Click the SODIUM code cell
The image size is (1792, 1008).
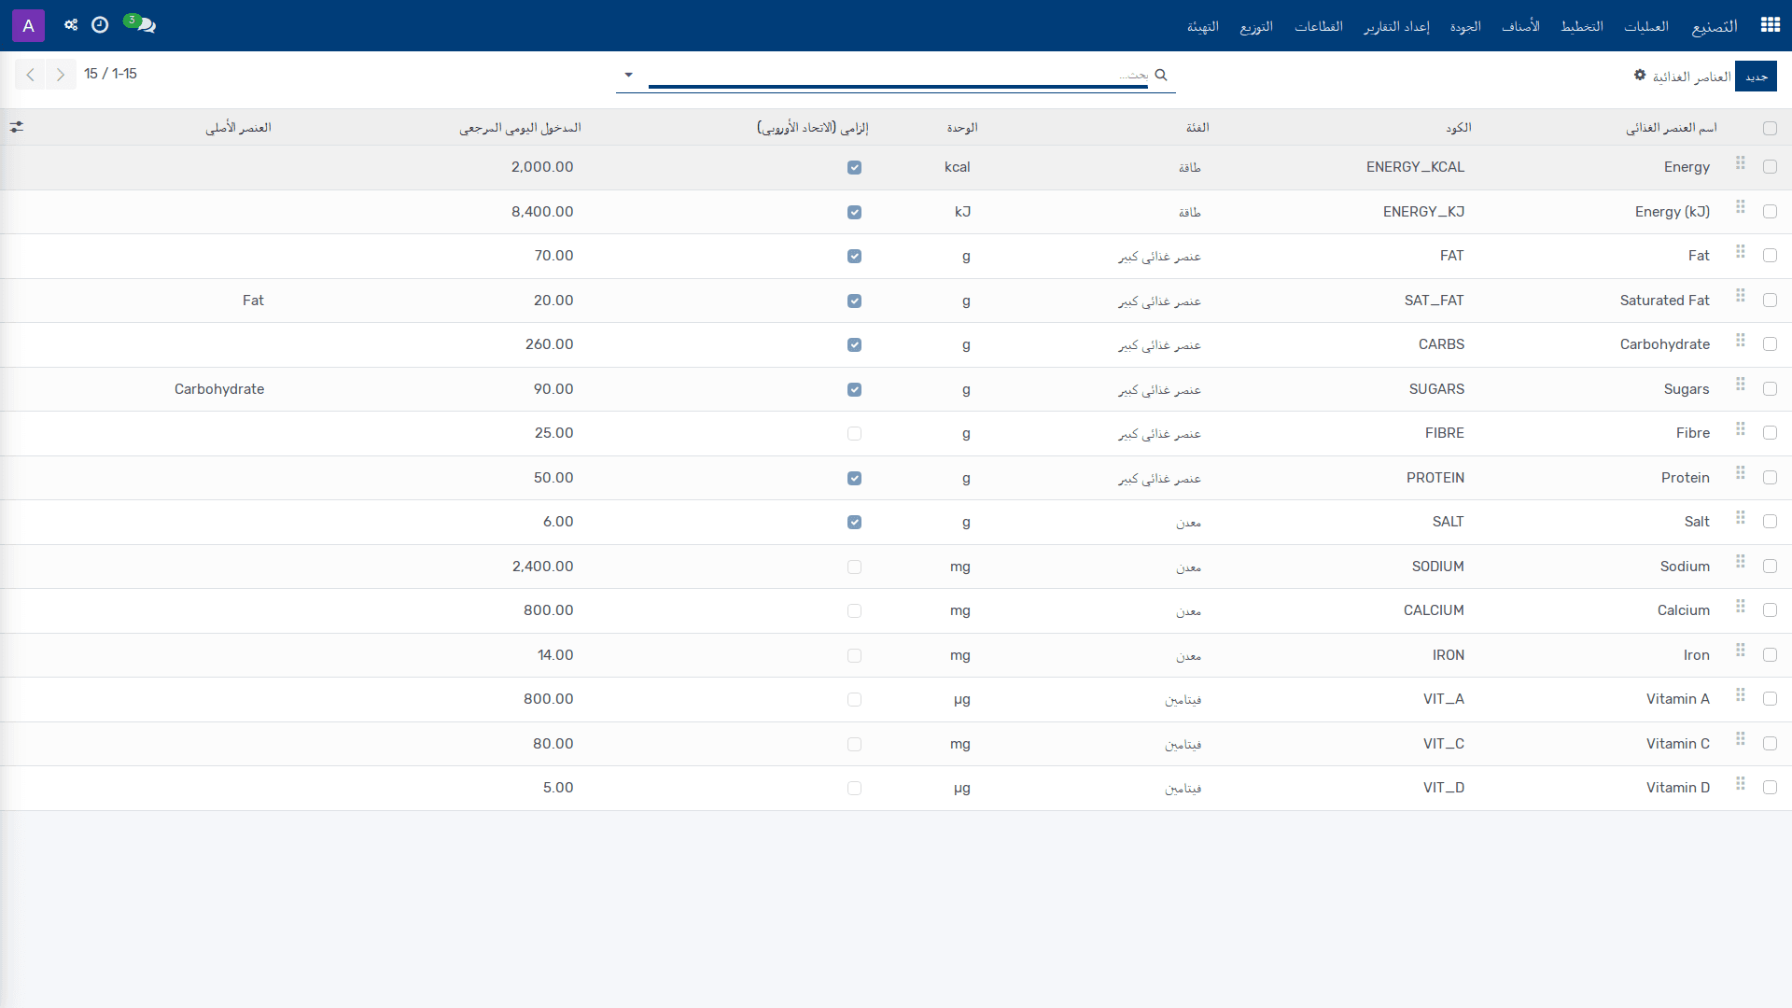1437,567
